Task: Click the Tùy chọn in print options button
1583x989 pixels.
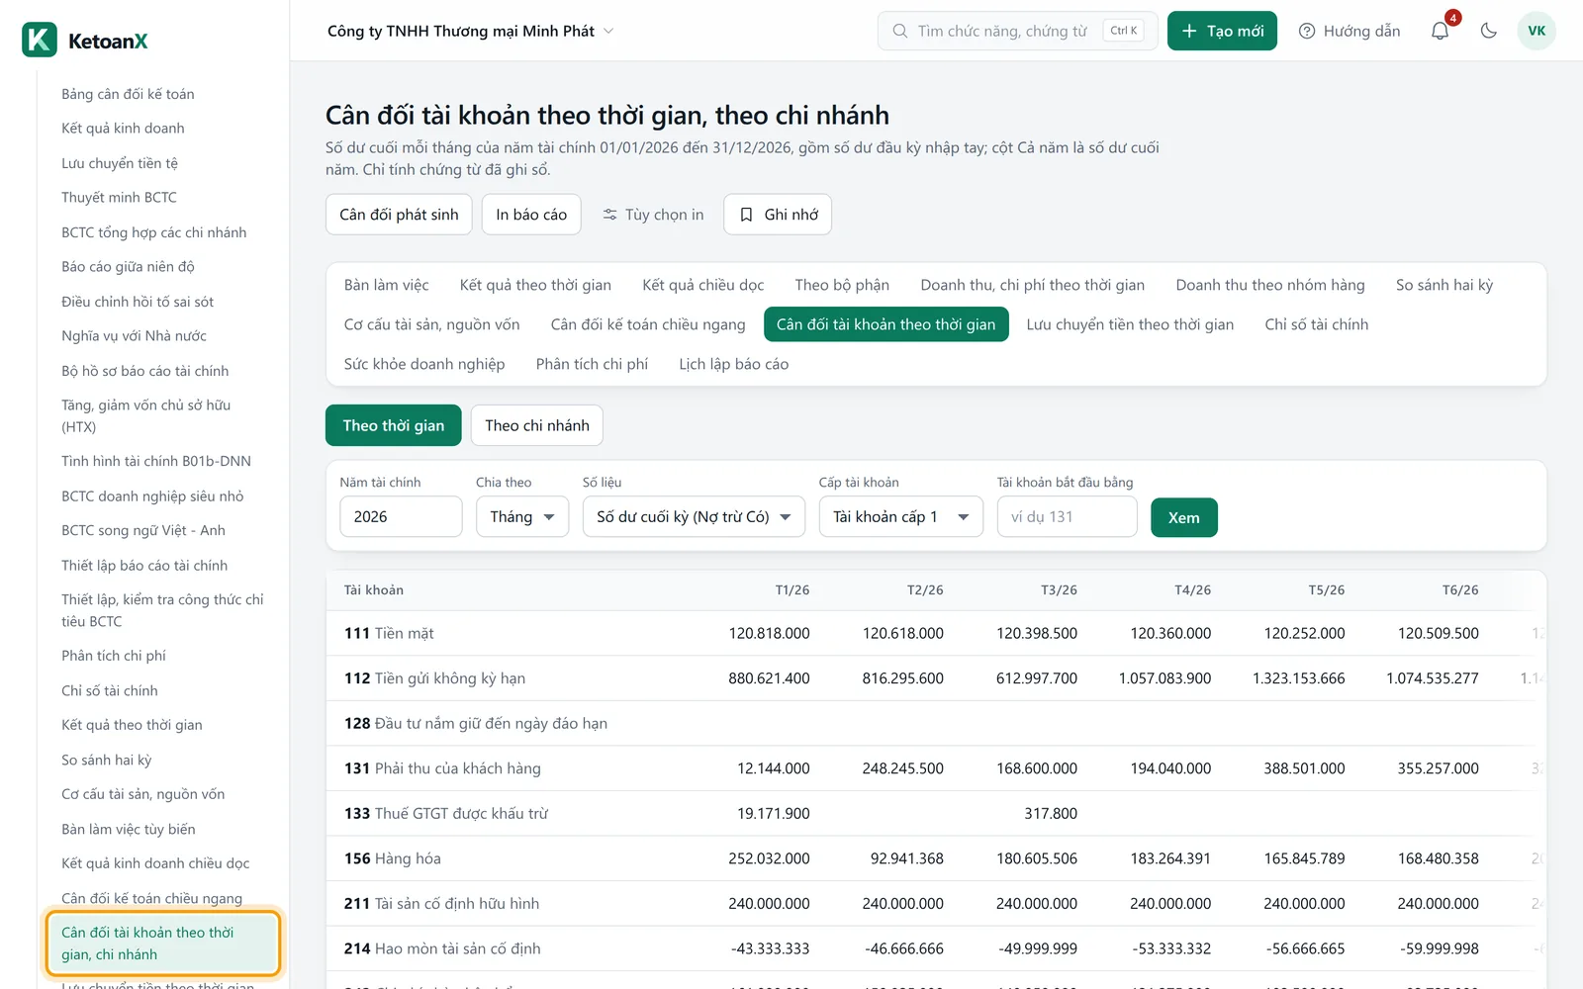Action: 653,215
